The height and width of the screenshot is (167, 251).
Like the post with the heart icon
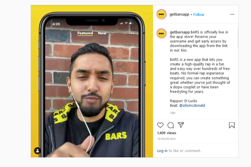(x=160, y=125)
